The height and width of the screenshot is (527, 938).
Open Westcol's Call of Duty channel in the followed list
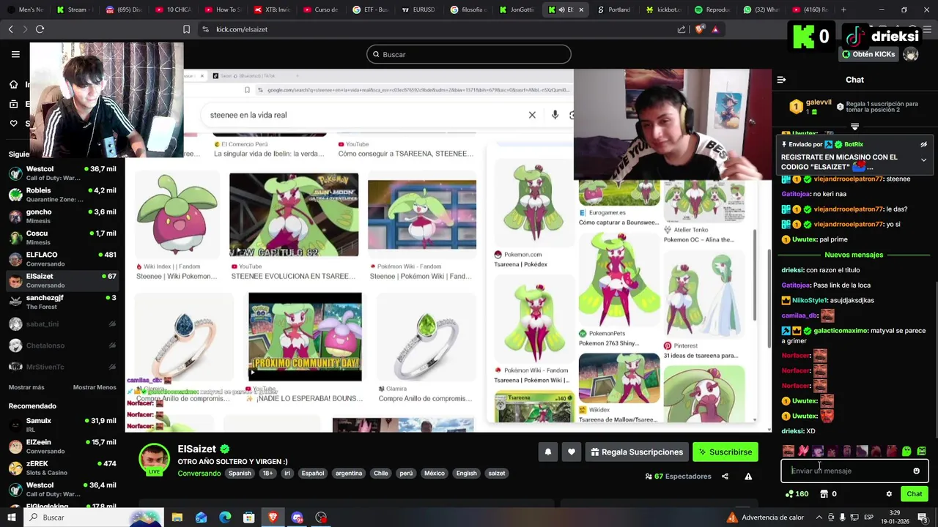pos(62,173)
